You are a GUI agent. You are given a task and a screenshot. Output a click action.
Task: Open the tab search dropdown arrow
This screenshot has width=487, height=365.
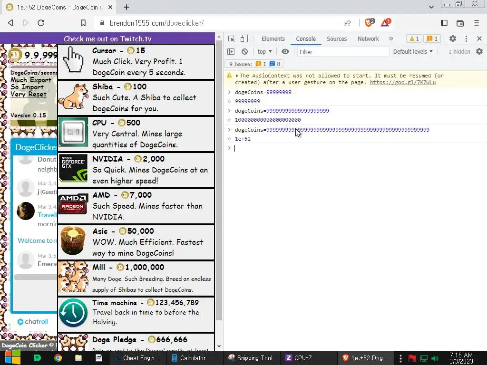[x=431, y=7]
